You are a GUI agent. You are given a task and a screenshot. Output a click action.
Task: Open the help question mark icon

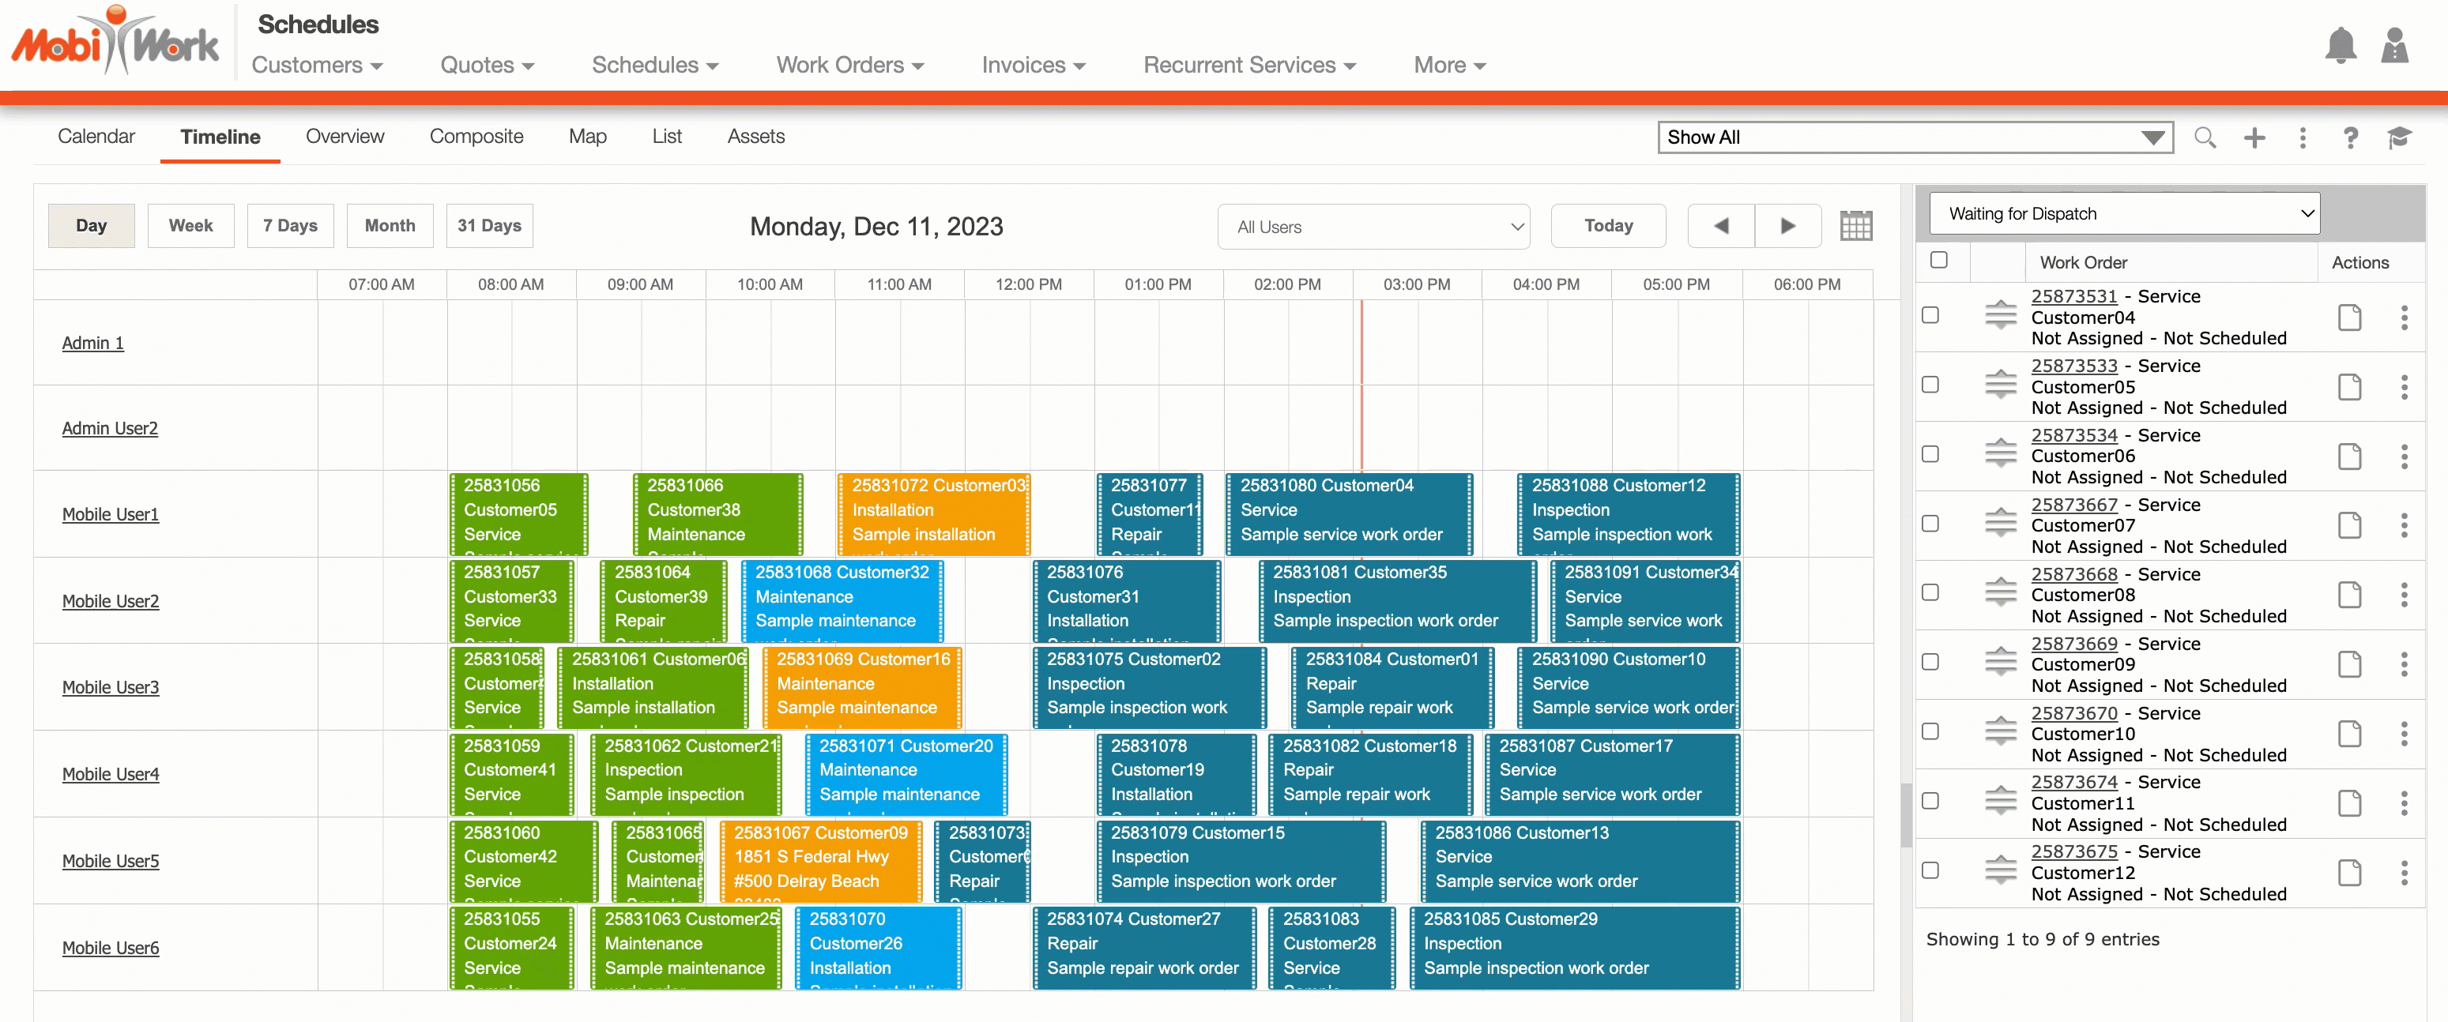2350,137
